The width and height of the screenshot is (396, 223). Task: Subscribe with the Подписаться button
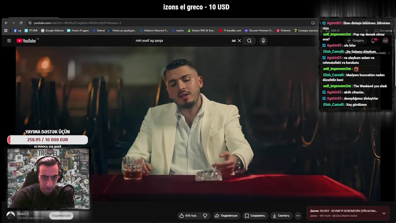pos(61,216)
